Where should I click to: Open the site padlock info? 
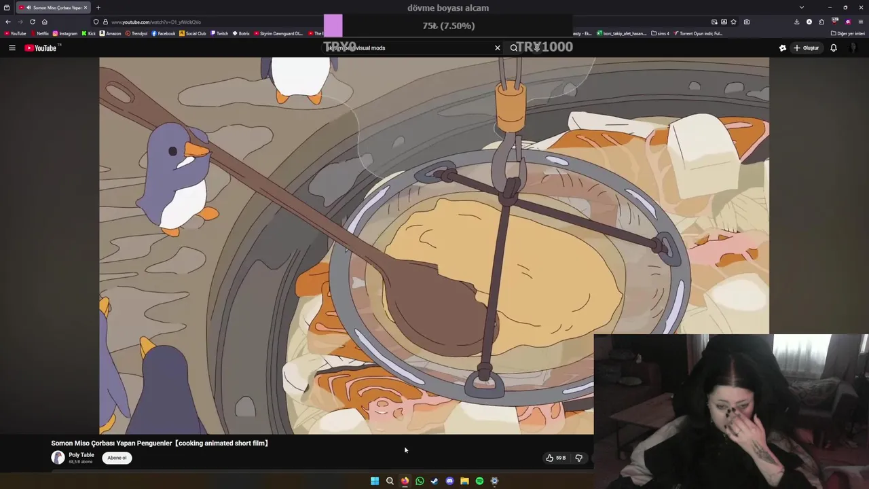(x=105, y=22)
